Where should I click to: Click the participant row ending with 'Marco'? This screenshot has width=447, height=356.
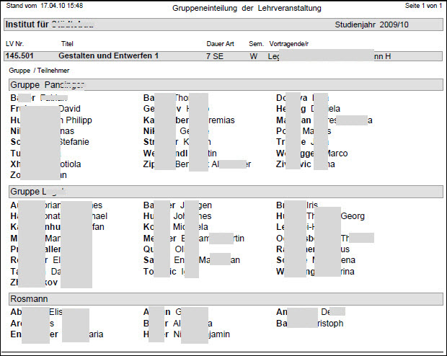click(312, 153)
